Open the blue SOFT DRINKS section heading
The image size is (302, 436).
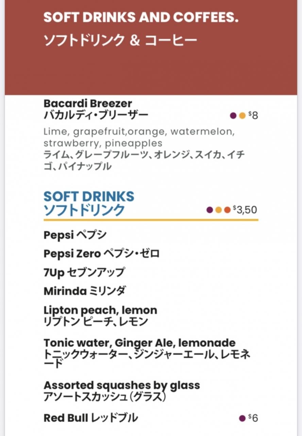[x=89, y=203]
